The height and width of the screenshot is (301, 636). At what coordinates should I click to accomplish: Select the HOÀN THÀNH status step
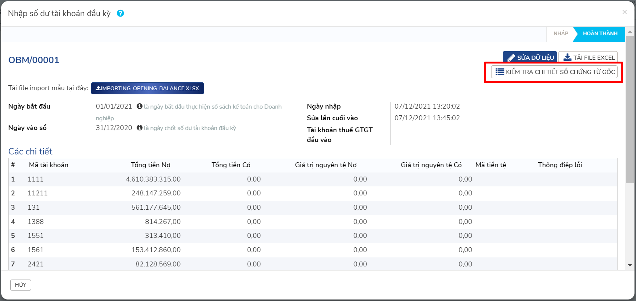click(600, 33)
